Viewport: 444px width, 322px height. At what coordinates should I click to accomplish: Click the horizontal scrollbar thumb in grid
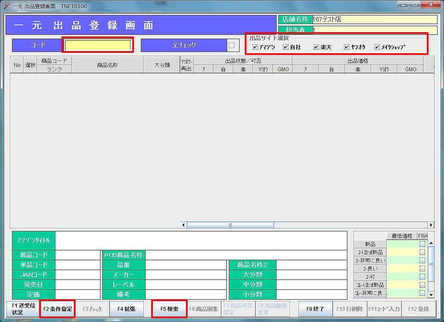(x=230, y=225)
